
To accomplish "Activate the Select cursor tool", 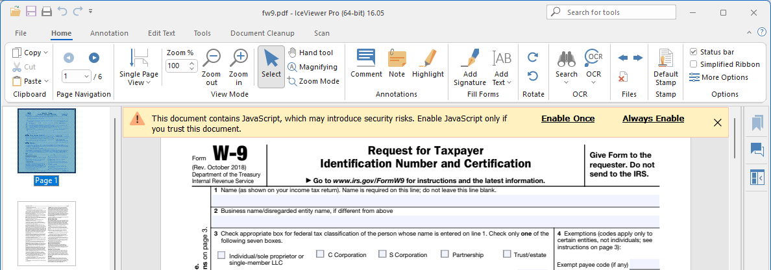I will [x=271, y=67].
